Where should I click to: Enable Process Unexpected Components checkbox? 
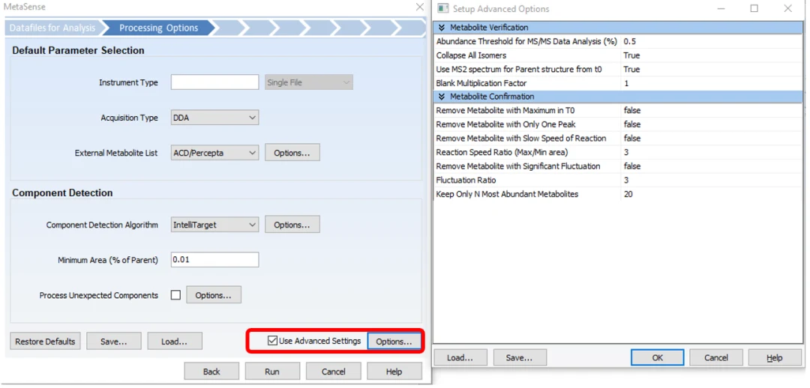[x=175, y=295]
